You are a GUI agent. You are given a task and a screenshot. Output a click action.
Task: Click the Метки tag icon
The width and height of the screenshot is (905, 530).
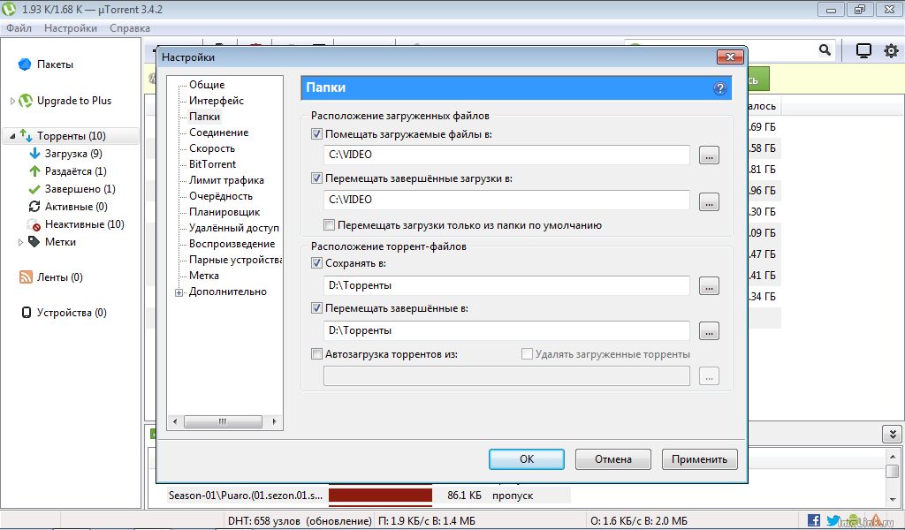34,242
